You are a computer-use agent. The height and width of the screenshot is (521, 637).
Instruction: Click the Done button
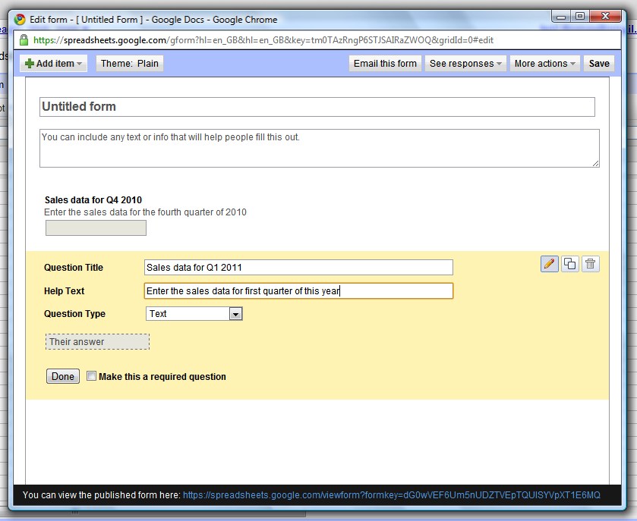click(x=62, y=376)
